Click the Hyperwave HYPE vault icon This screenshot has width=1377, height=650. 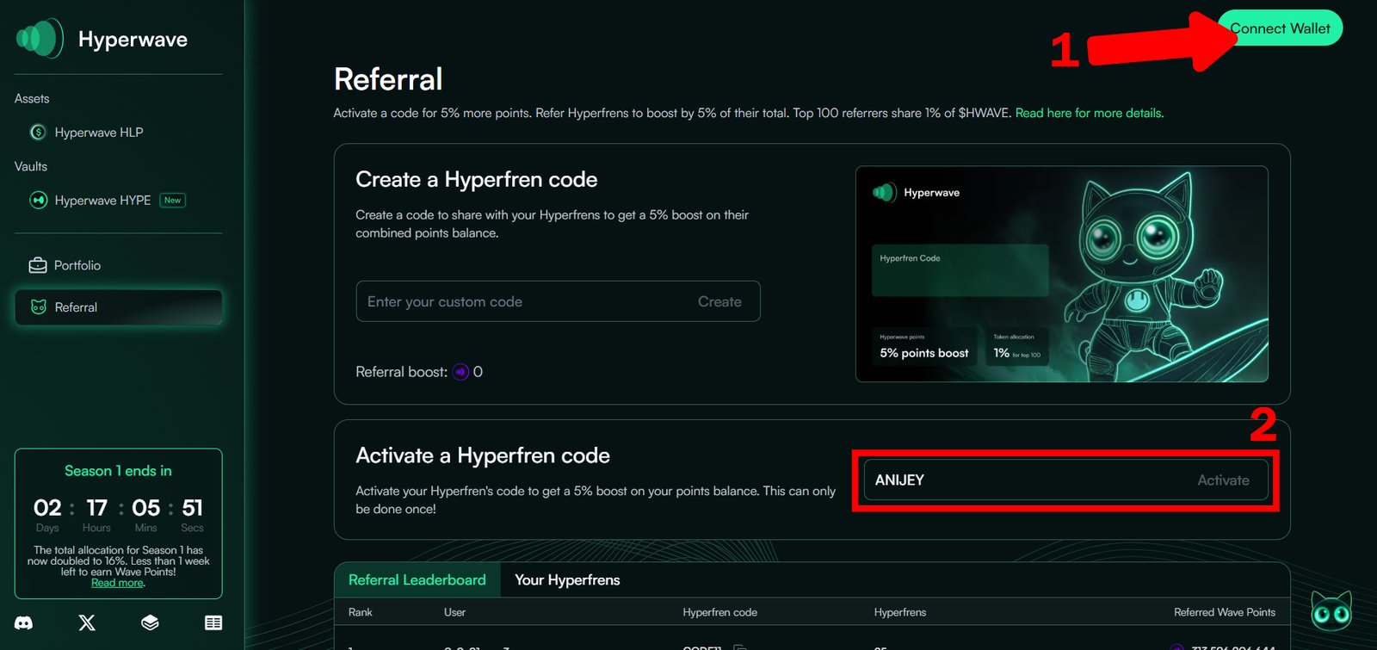(38, 201)
